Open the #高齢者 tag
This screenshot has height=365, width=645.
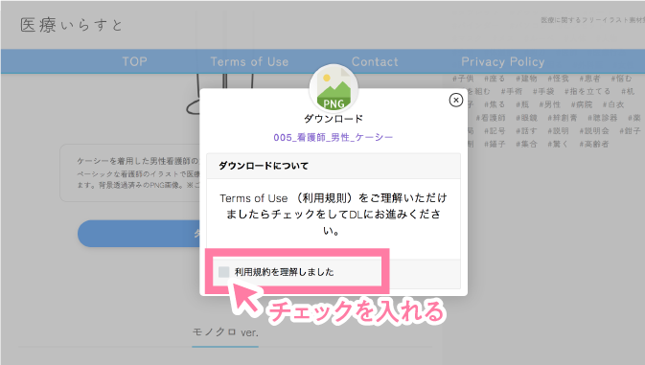pos(594,144)
